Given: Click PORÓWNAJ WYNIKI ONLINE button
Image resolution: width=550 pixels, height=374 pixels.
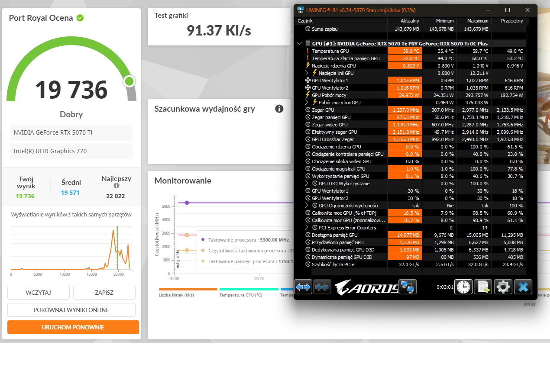Looking at the screenshot, I should [x=71, y=310].
